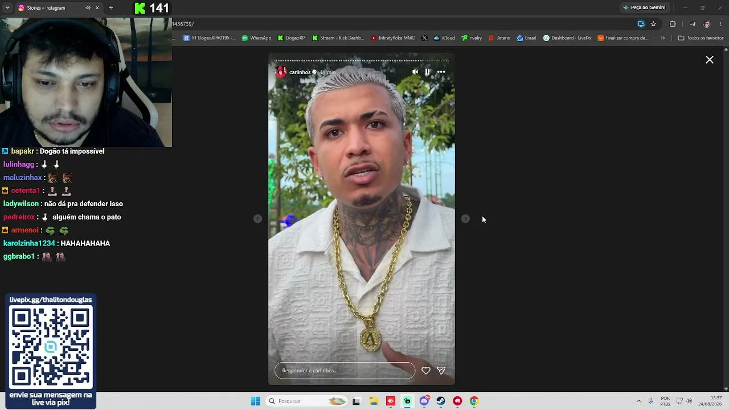Mute the carlinhos story audio
Viewport: 729px width, 410px height.
415,72
